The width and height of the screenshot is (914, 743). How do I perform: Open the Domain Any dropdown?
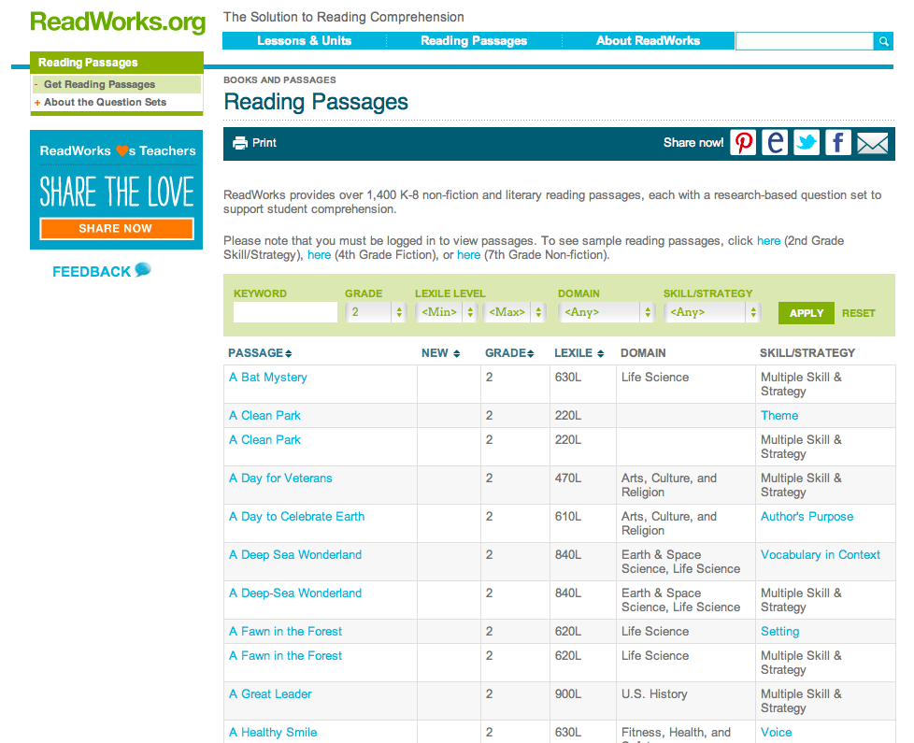[x=607, y=312]
